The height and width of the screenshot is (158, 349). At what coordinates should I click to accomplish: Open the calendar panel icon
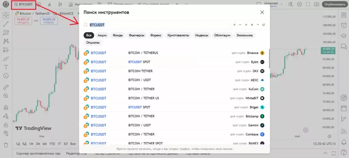pos(344,109)
